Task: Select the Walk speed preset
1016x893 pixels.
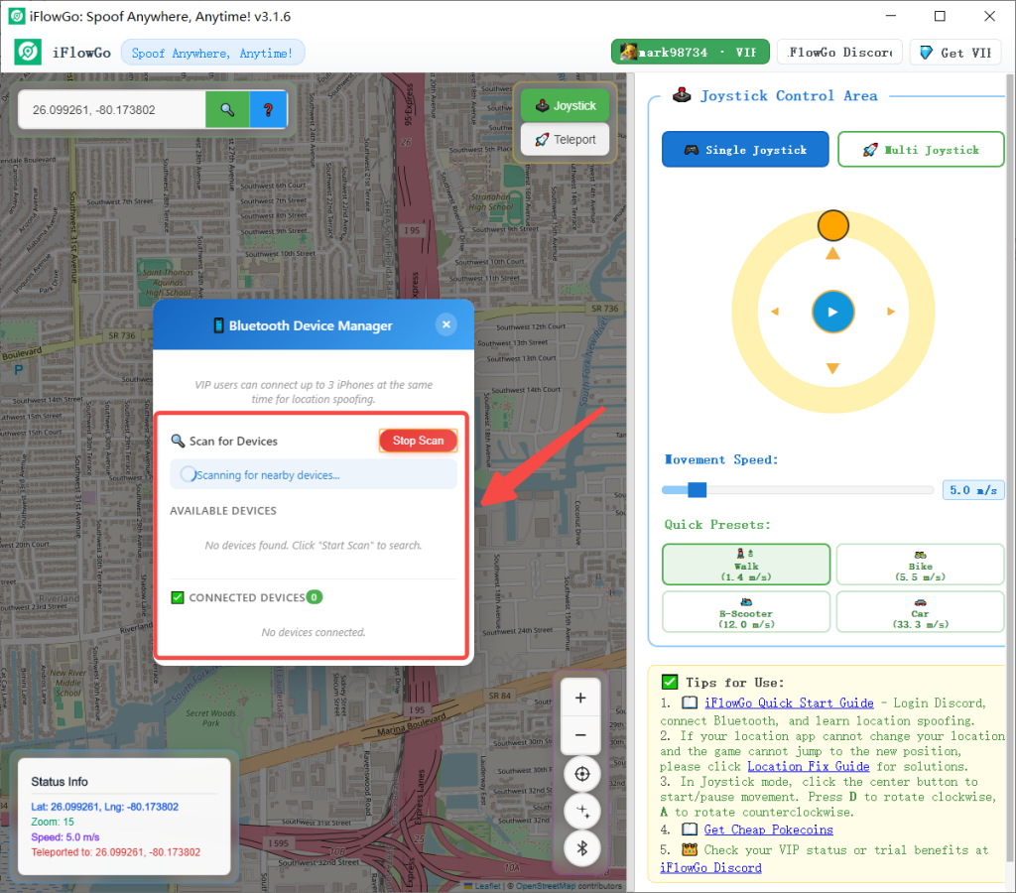Action: 746,565
